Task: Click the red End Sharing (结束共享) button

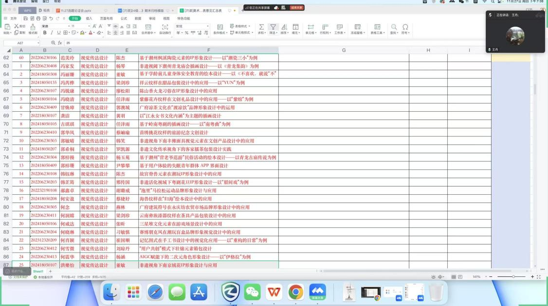Action: tap(296, 8)
